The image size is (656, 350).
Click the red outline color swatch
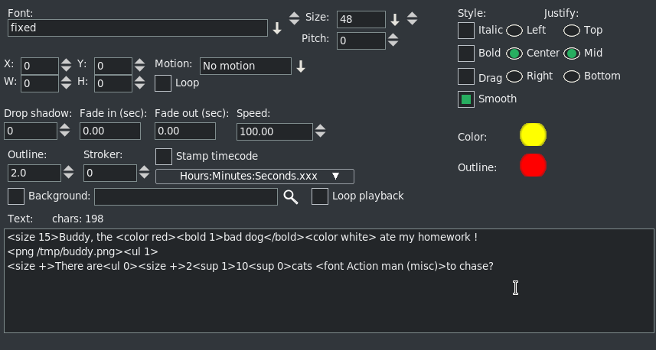533,166
